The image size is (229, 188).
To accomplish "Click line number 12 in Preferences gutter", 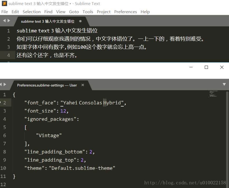I will [x=3, y=185].
